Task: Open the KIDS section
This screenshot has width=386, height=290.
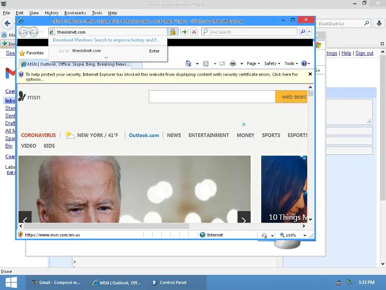Action: 49,146
